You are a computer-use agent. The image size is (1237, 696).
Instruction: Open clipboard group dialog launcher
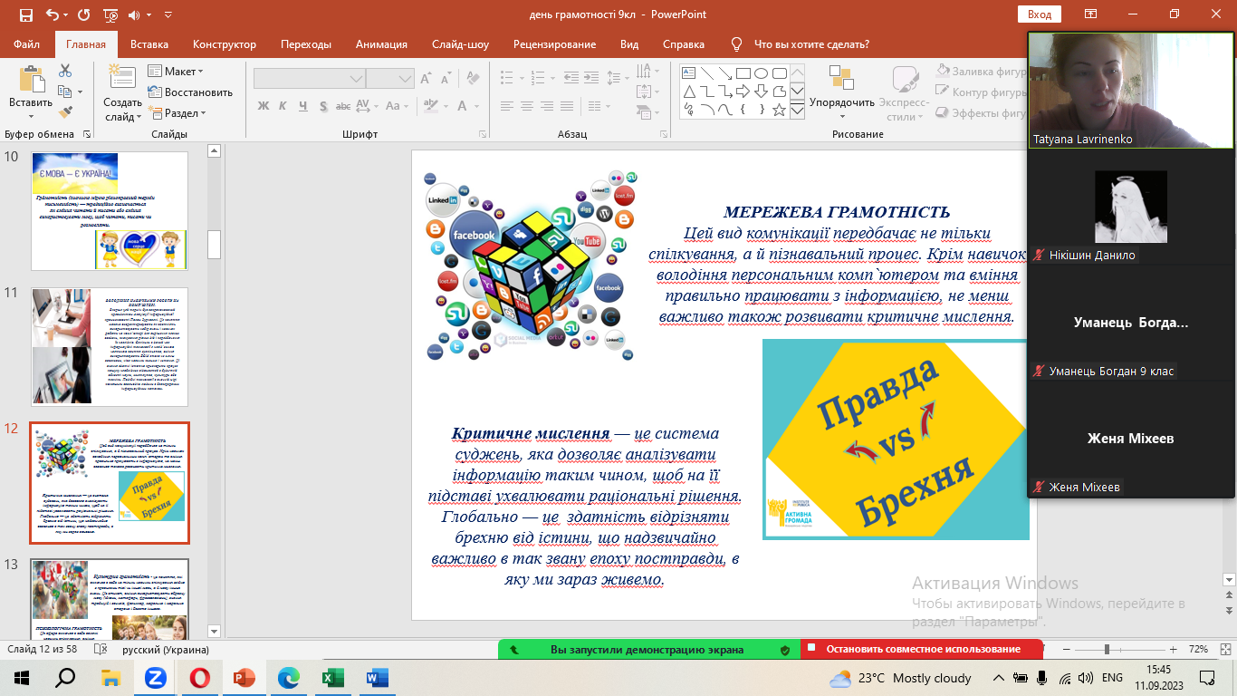tap(88, 134)
